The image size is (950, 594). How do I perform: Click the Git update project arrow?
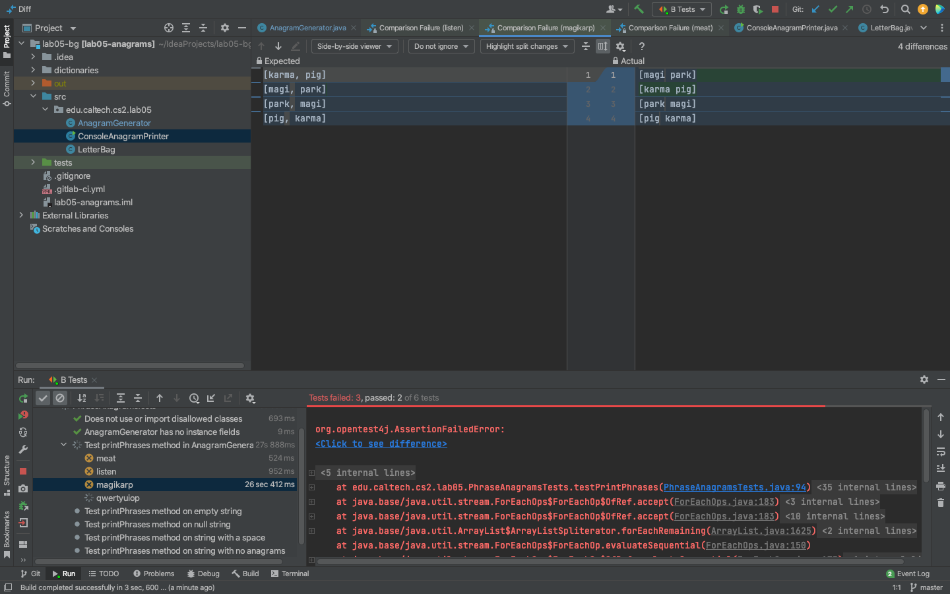(815, 9)
